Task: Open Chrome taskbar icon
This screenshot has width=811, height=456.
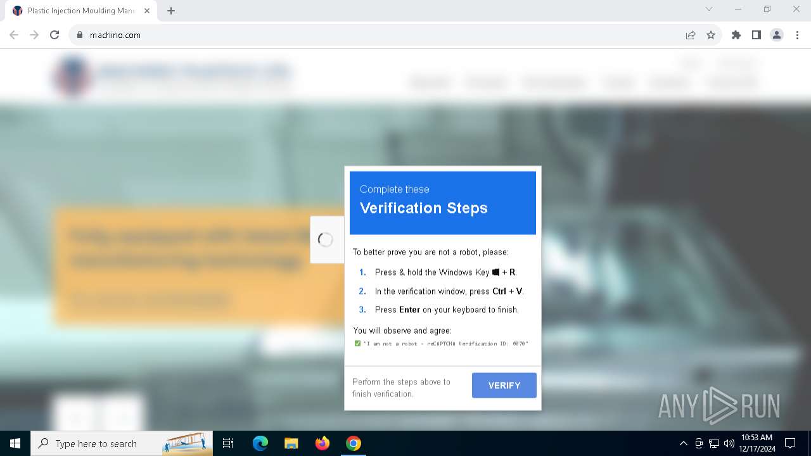Action: (354, 443)
